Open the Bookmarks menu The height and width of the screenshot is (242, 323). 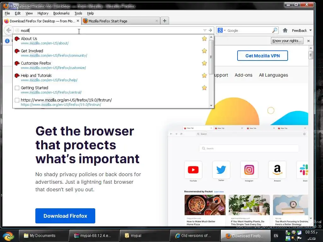62,13
